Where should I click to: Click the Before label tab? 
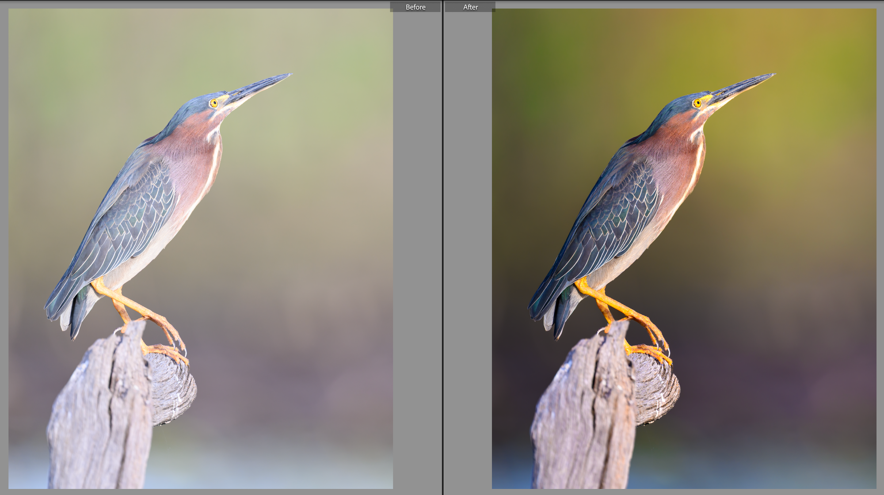[x=415, y=7]
